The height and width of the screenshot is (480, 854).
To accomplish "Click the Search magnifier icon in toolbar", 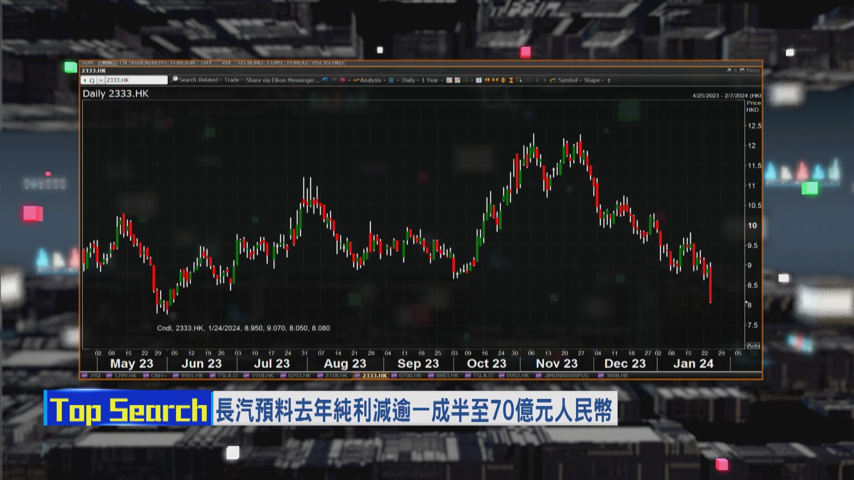I will (x=174, y=80).
